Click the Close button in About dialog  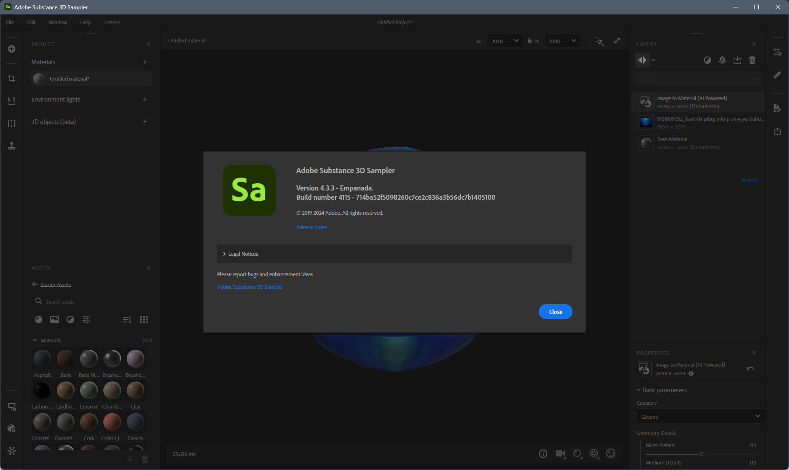click(x=555, y=312)
